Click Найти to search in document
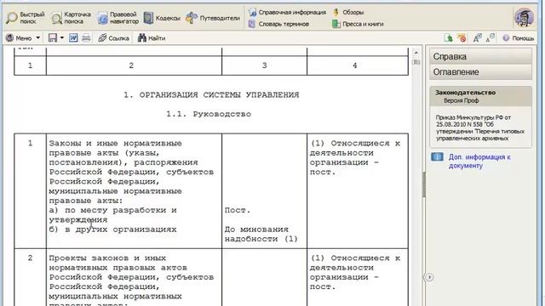Screen dimensions: 545x306 [152, 37]
